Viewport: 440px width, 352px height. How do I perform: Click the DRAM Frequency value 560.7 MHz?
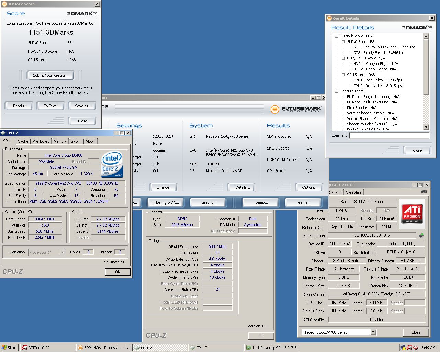click(x=218, y=246)
